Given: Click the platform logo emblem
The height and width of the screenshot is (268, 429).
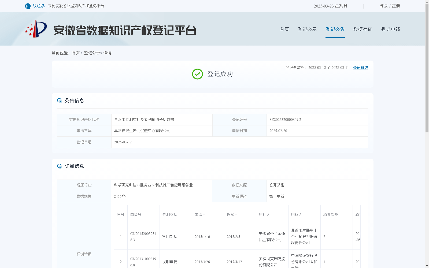Looking at the screenshot, I should tap(36, 29).
